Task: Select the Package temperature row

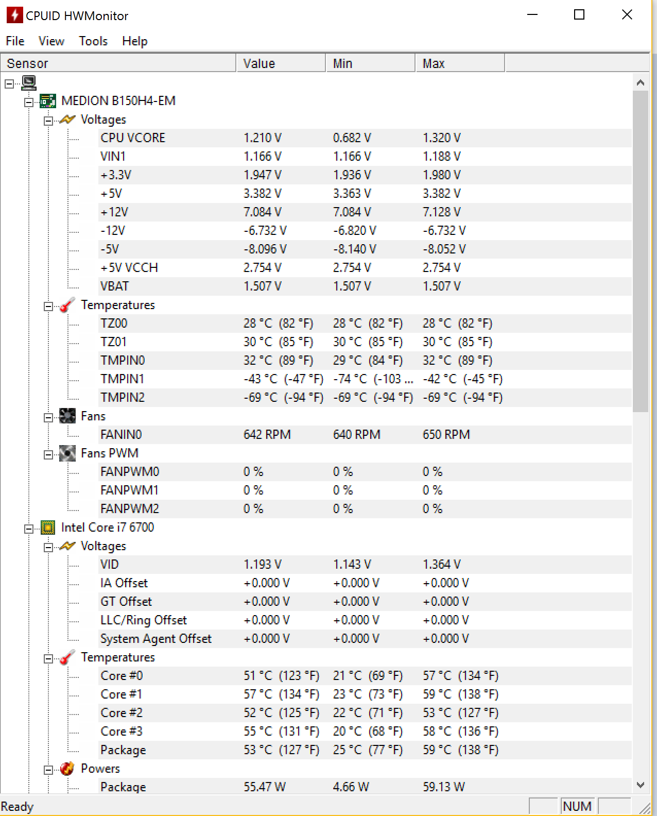Action: (365, 750)
